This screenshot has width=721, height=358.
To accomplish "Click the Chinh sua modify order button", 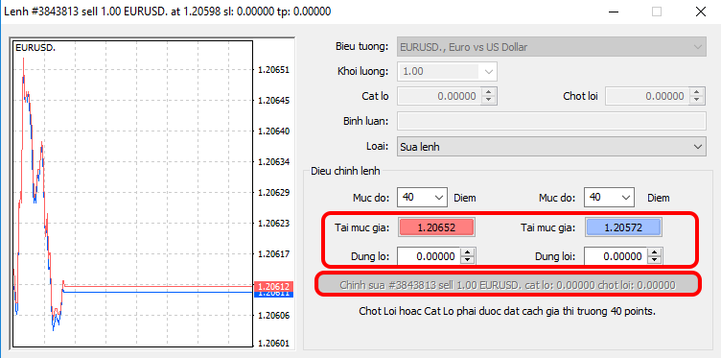I will click(x=507, y=285).
